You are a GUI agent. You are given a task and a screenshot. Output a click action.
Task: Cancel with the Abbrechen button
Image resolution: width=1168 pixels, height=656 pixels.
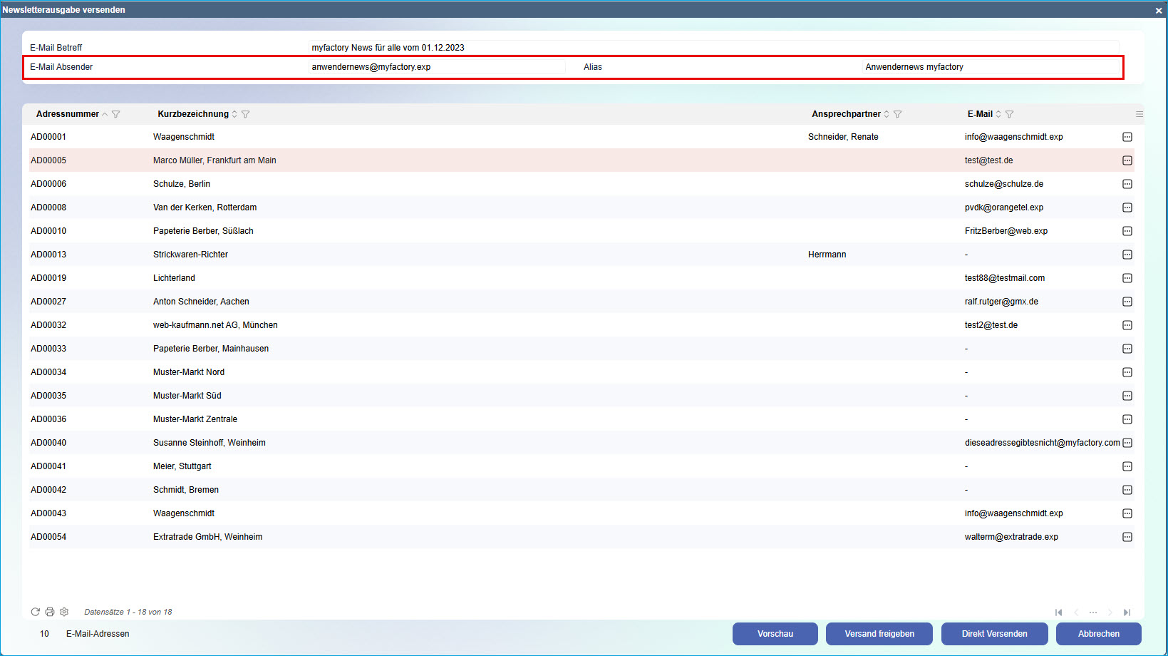coord(1098,634)
